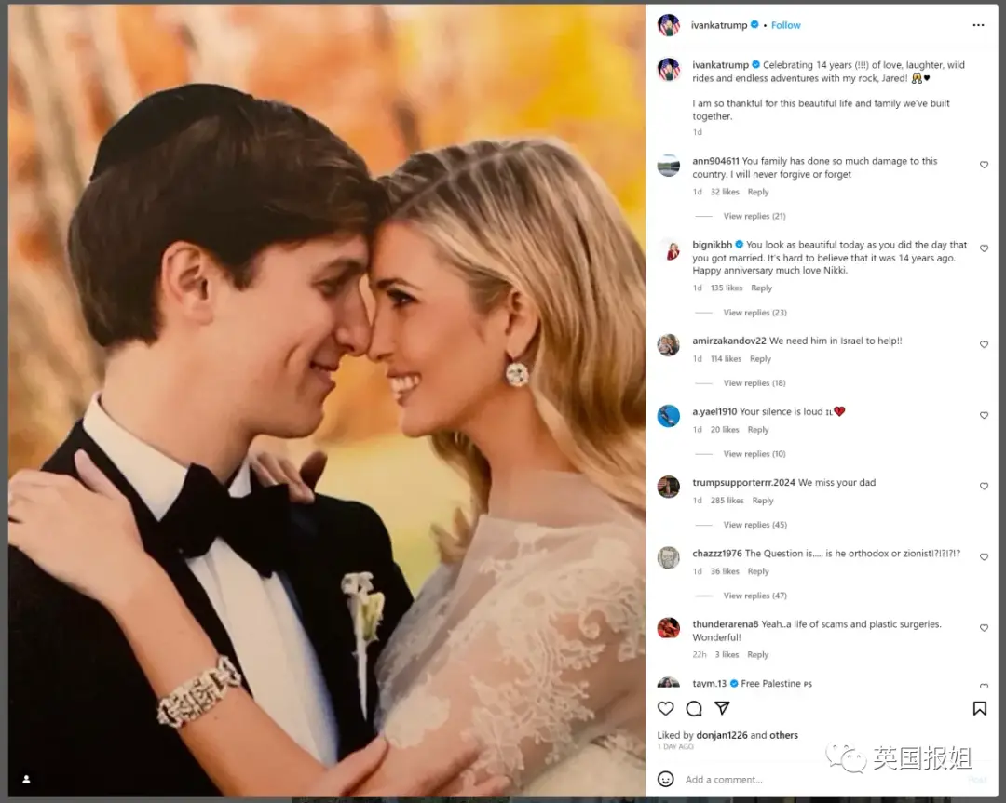The width and height of the screenshot is (1006, 803).
Task: Like the bigniikbh anniversary comment
Action: 984,248
